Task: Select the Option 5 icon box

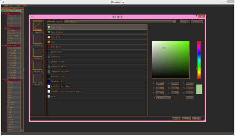Action: [x=37, y=79]
